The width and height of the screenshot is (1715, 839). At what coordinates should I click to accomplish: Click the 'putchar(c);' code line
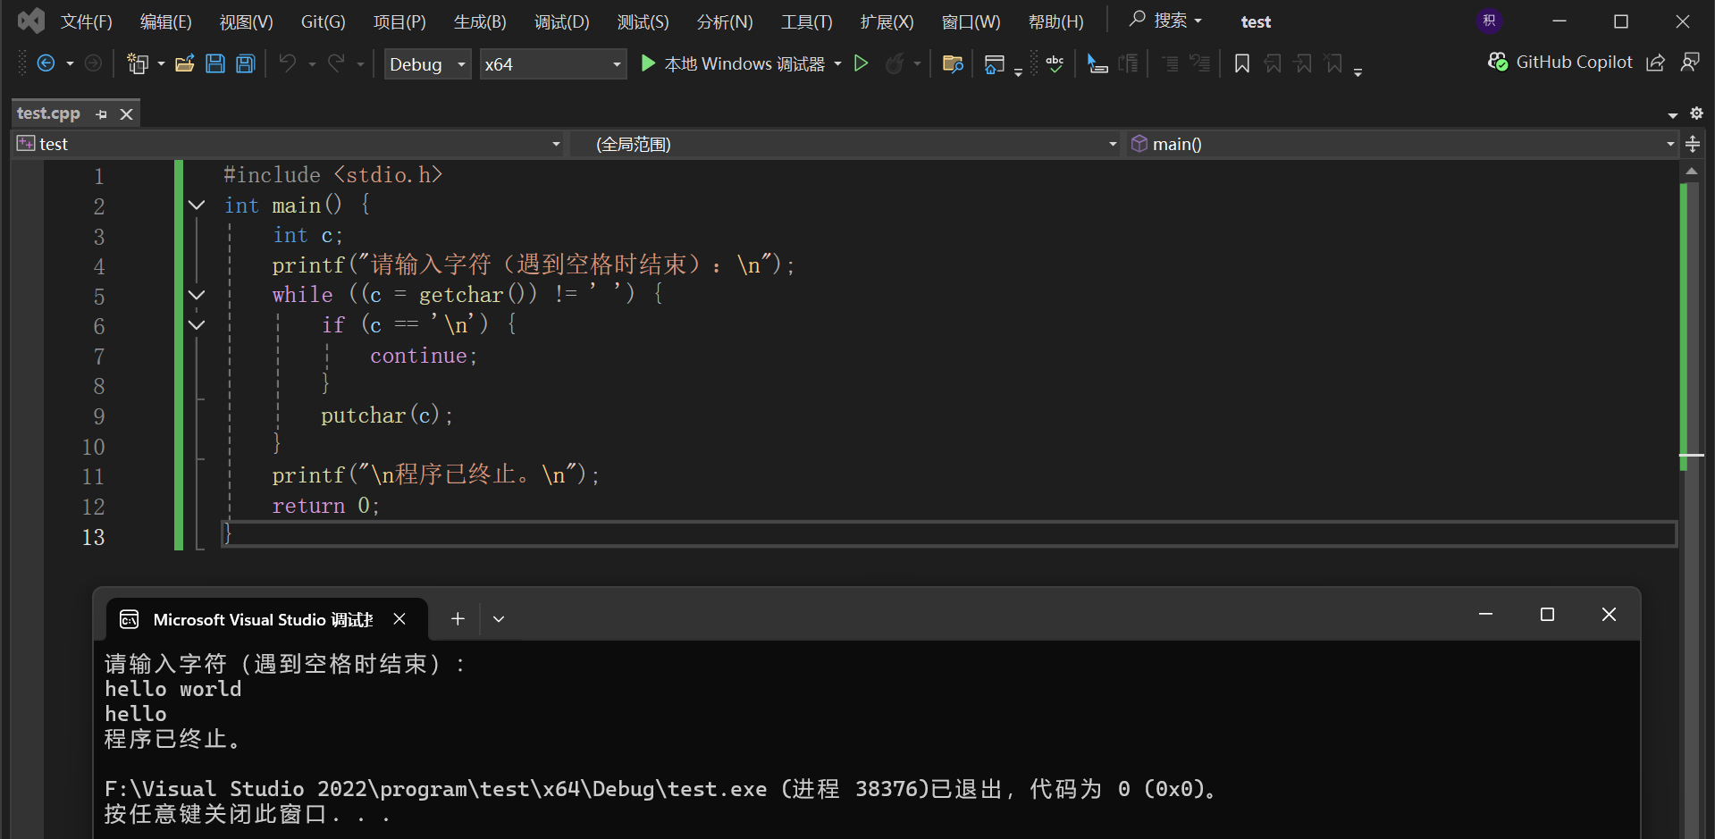tap(387, 415)
